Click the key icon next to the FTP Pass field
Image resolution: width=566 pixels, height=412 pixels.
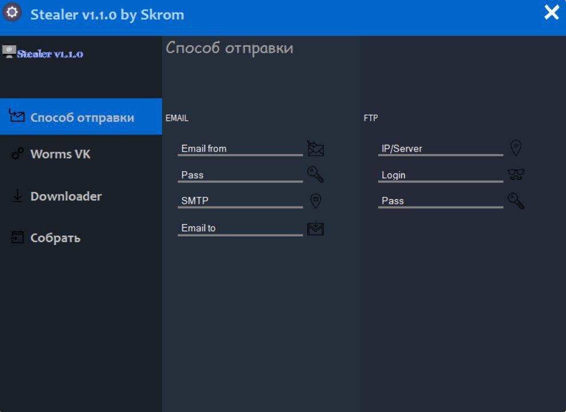(x=516, y=201)
